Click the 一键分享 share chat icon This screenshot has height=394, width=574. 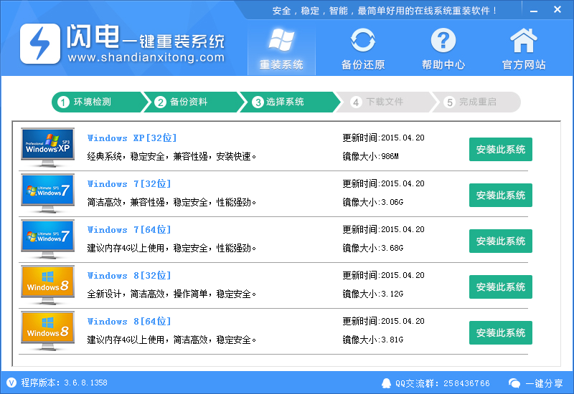coord(514,383)
